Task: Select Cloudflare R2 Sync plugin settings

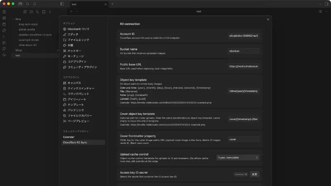Action: (83, 143)
